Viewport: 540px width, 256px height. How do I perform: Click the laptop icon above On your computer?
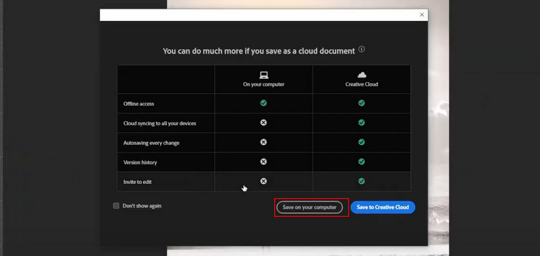264,75
